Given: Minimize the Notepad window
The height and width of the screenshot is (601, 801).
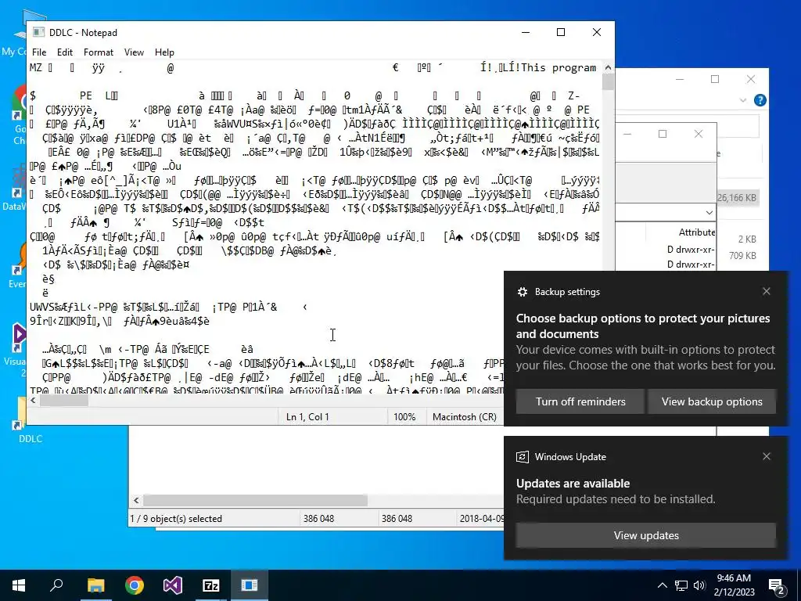Looking at the screenshot, I should pos(526,32).
